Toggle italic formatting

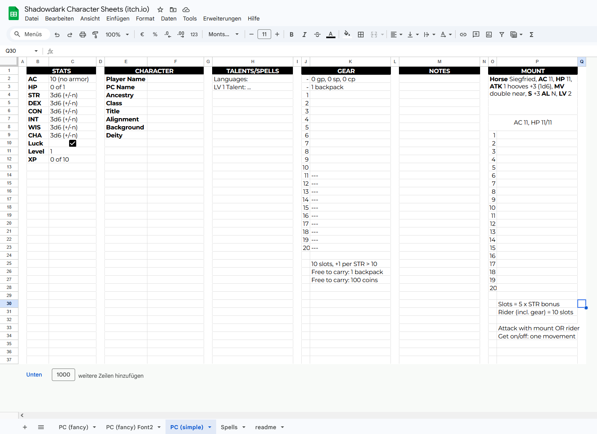[305, 35]
